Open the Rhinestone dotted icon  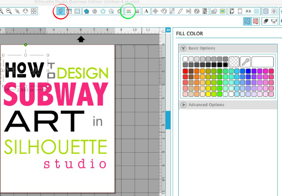[274, 11]
